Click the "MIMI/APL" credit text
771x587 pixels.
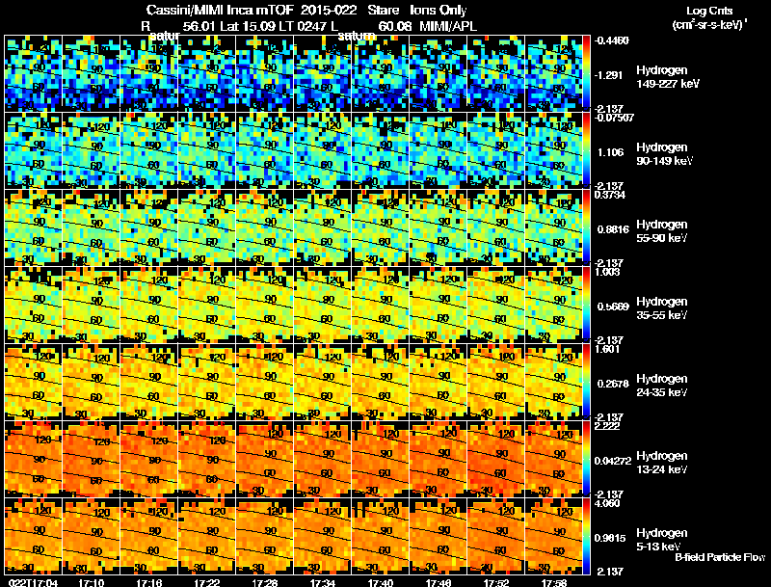pos(447,26)
